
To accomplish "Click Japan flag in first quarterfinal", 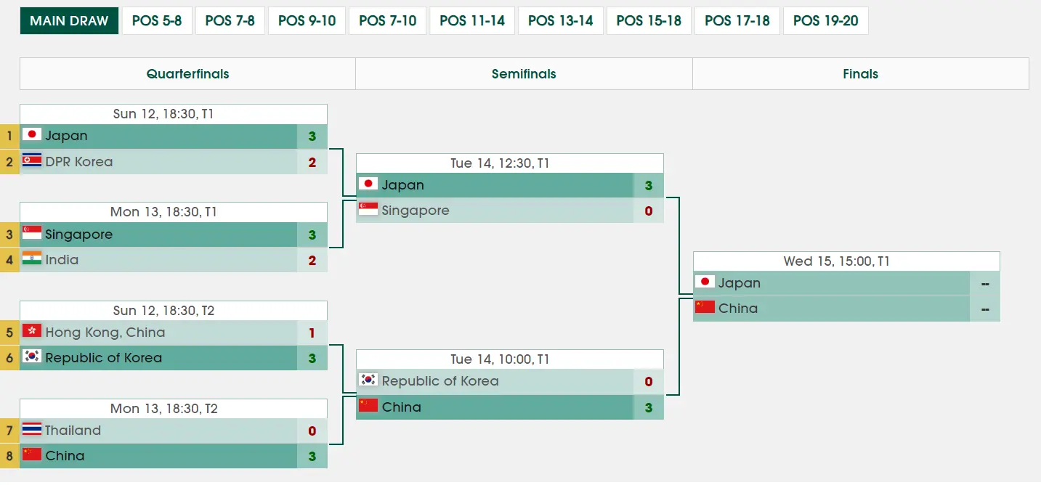I will (31, 136).
